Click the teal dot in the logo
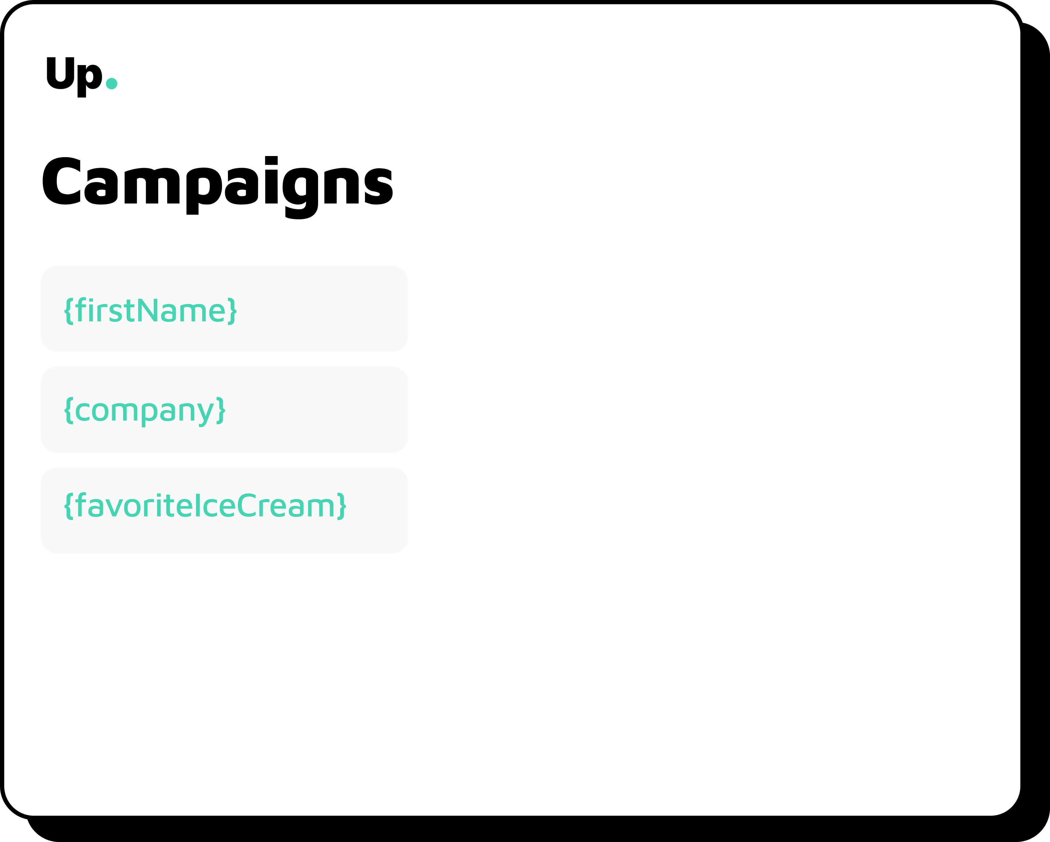The height and width of the screenshot is (842, 1050). click(112, 84)
